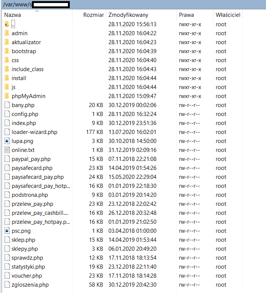Click the sort arrow above Nazwa column
The width and height of the screenshot is (266, 293).
[37, 11]
